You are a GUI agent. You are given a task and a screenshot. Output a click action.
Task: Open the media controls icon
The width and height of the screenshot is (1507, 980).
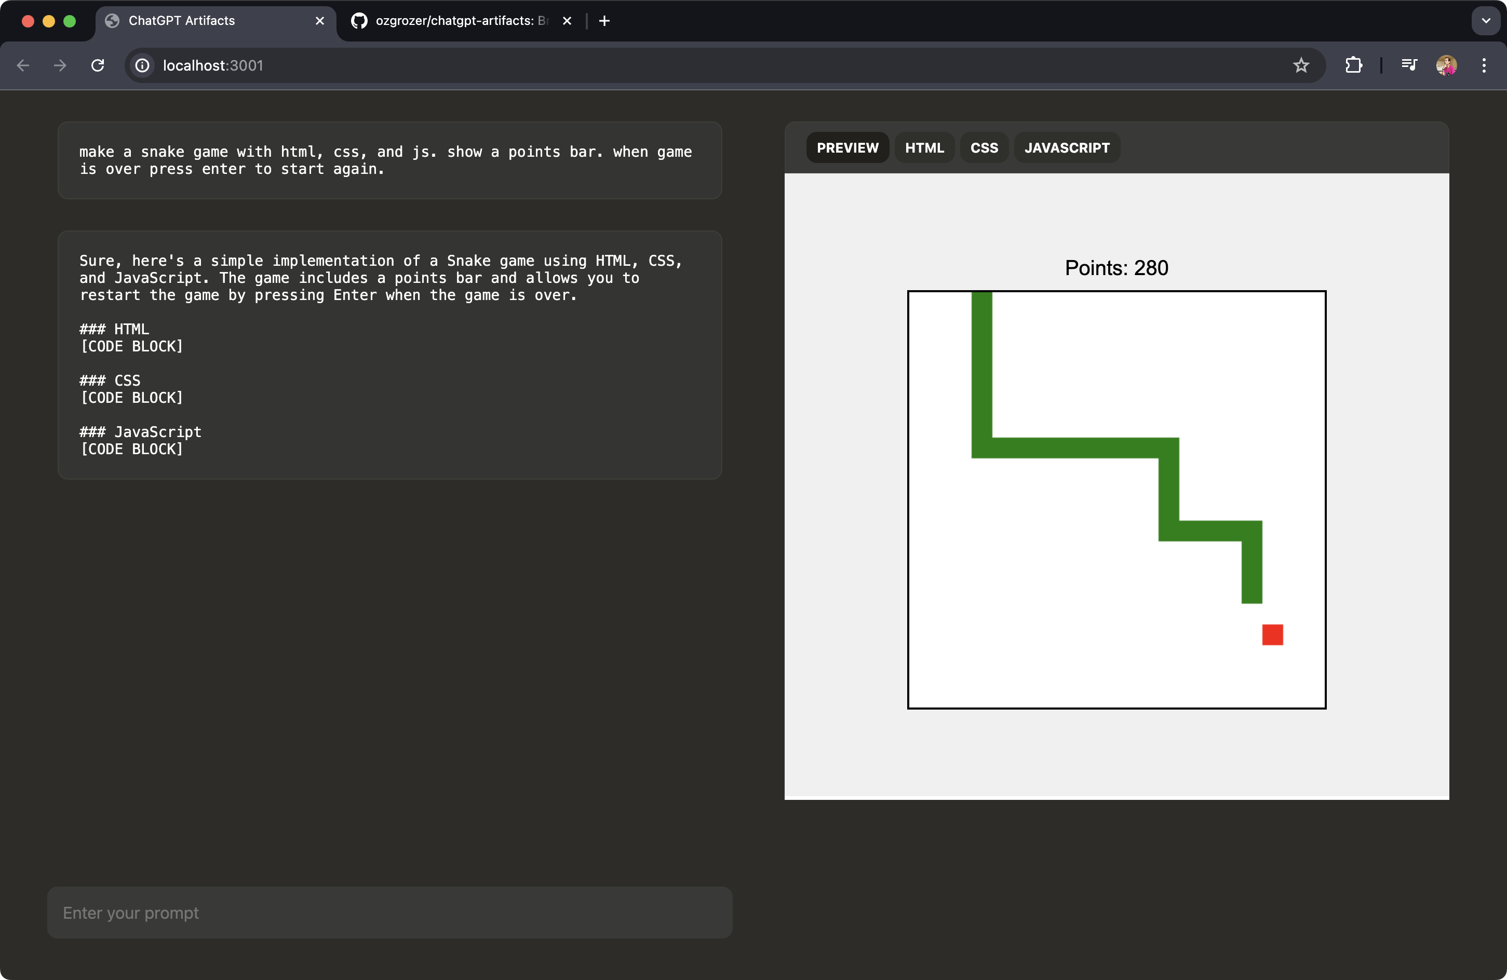coord(1409,65)
